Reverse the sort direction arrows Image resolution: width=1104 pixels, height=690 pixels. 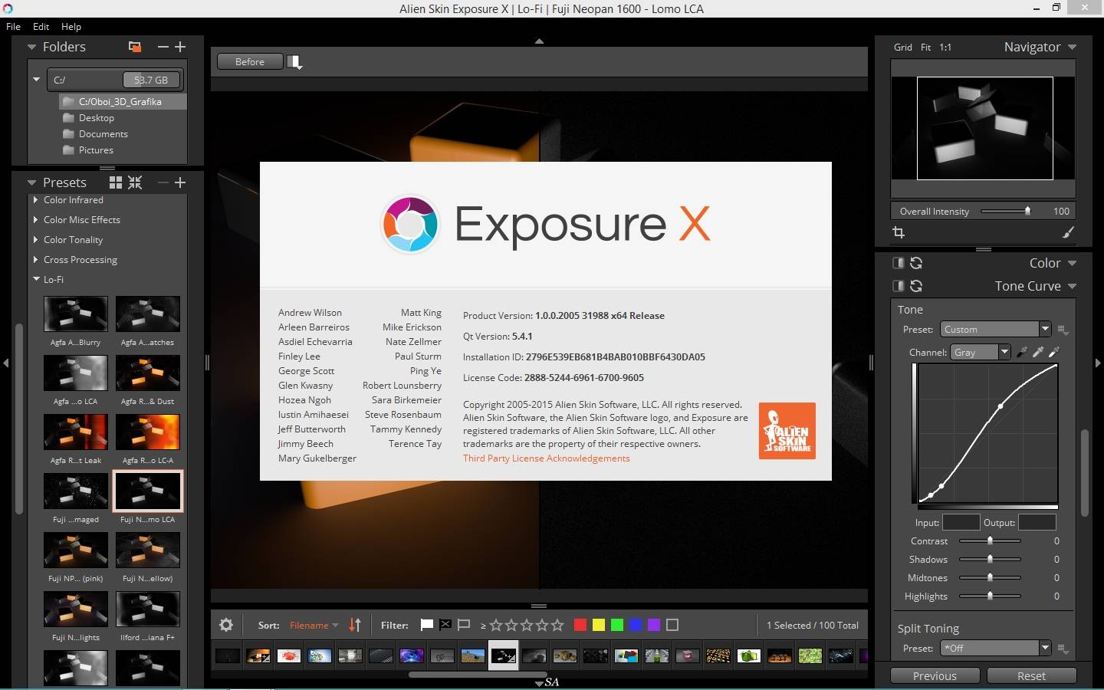355,625
